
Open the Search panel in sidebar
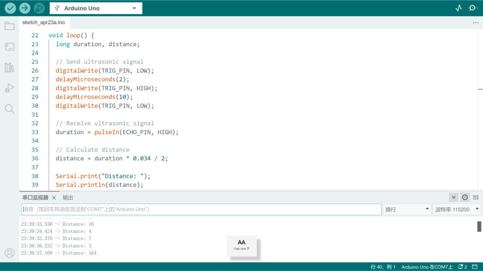tap(9, 109)
